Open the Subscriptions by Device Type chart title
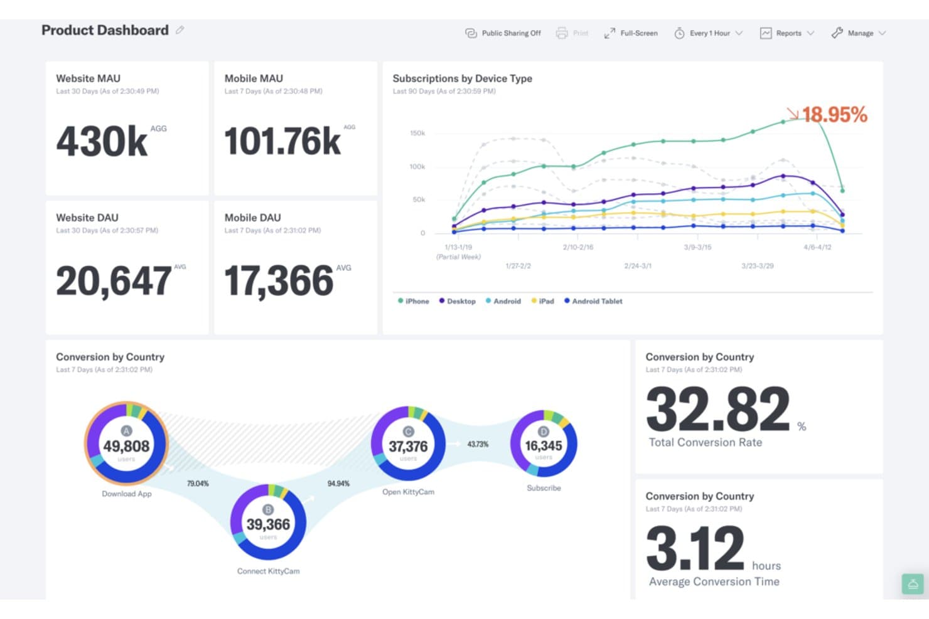The image size is (929, 619). 463,78
